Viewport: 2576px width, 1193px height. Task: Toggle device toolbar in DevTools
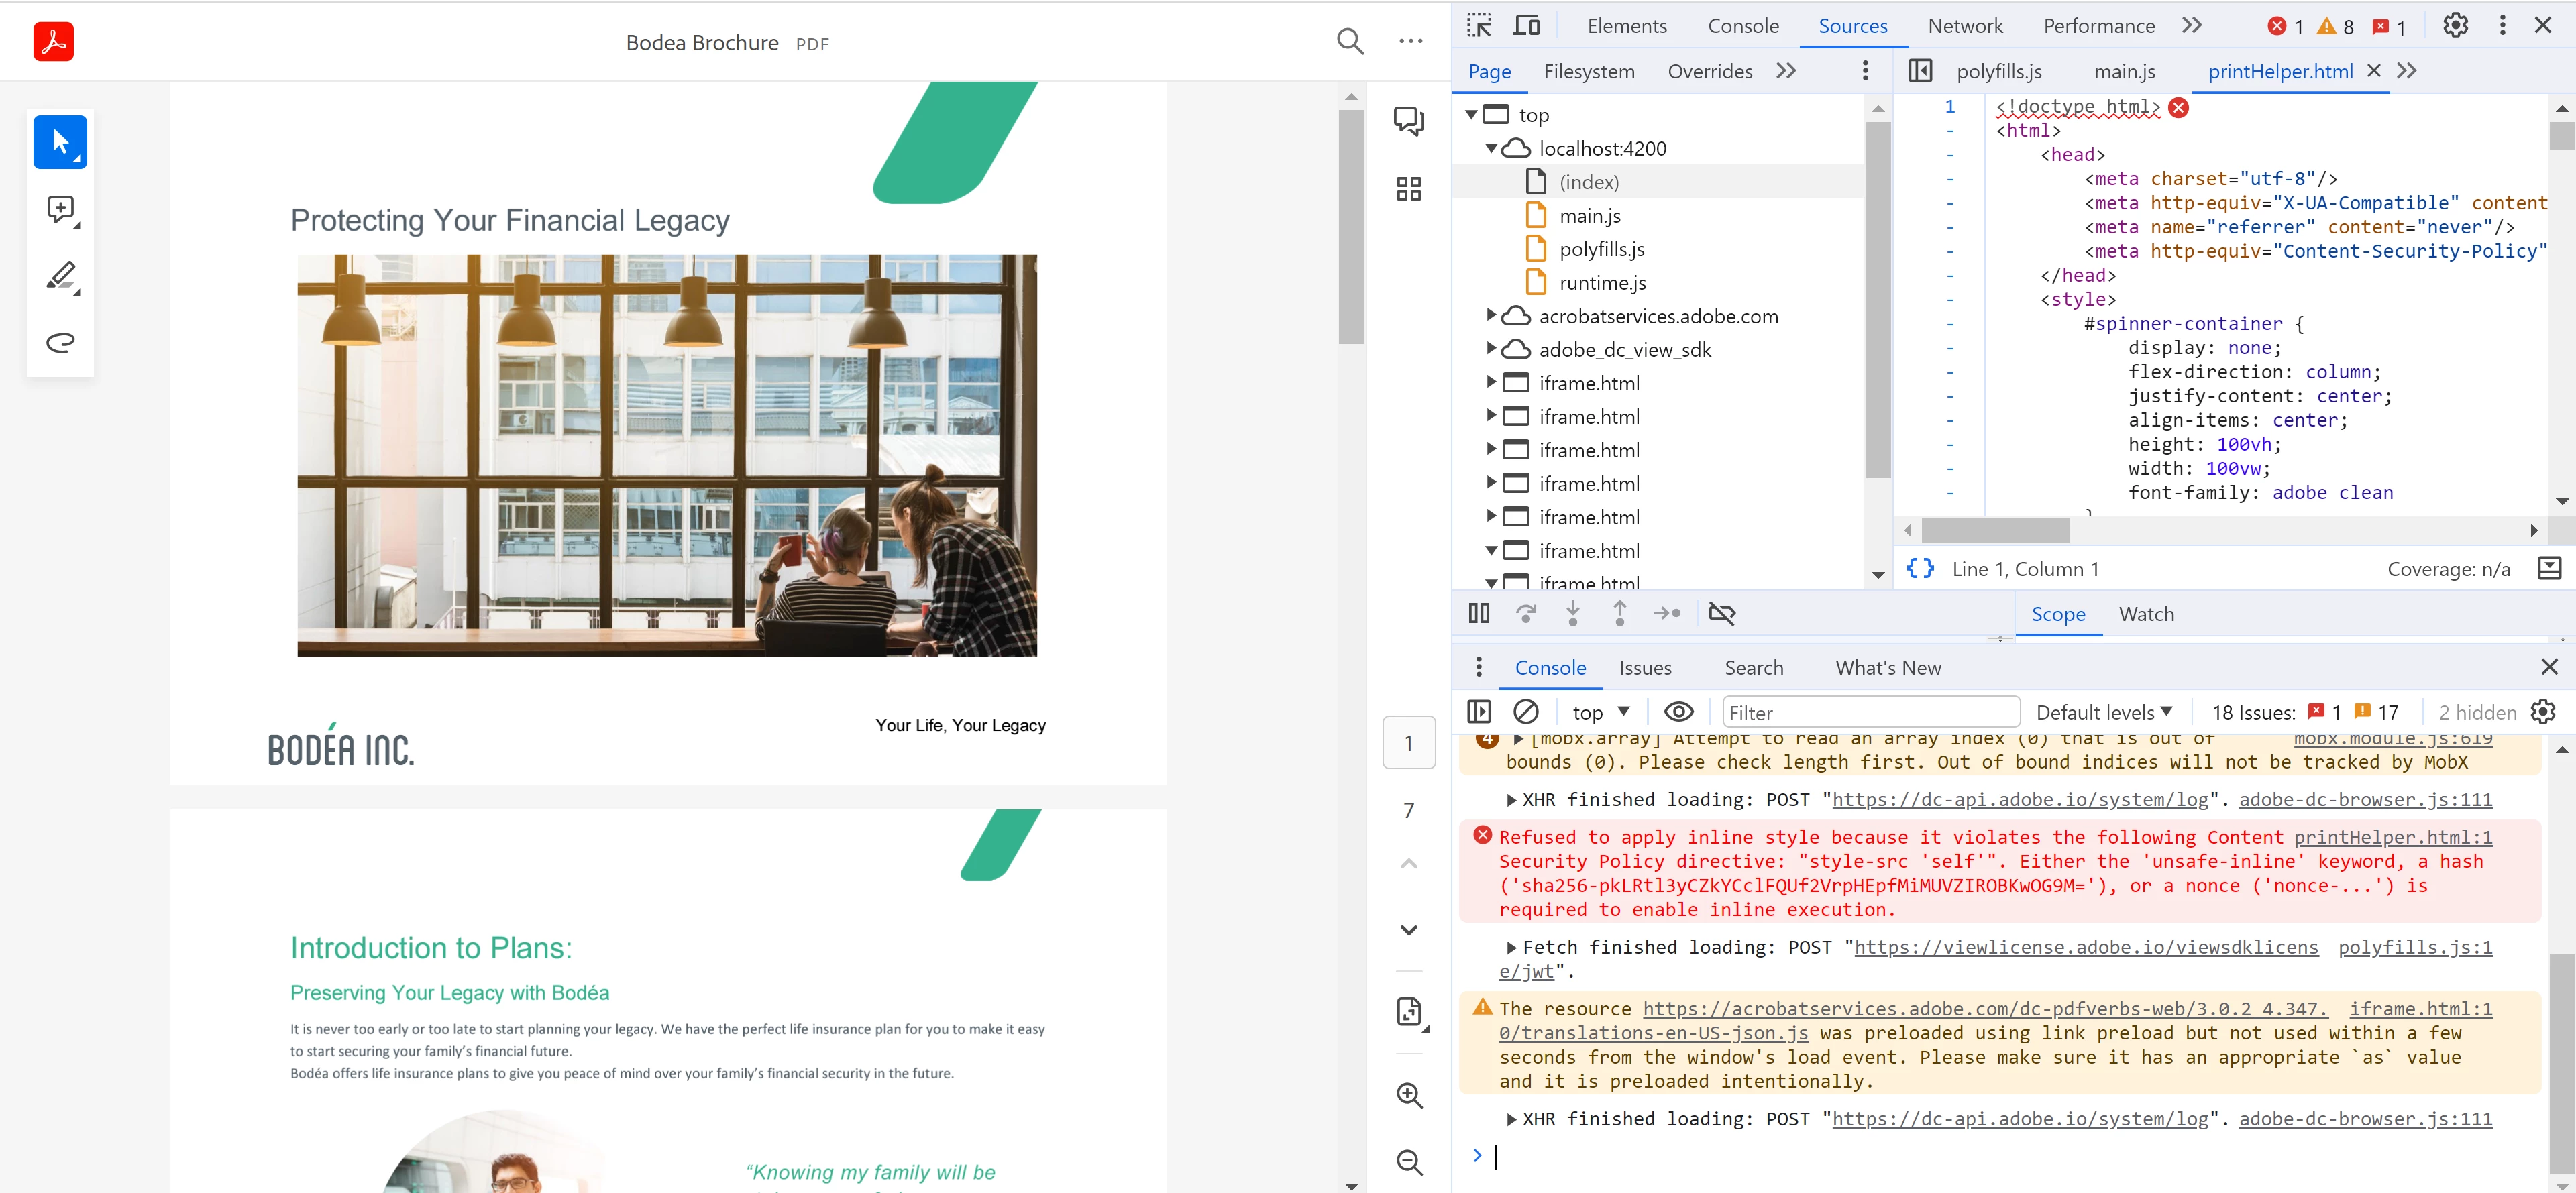tap(1526, 26)
